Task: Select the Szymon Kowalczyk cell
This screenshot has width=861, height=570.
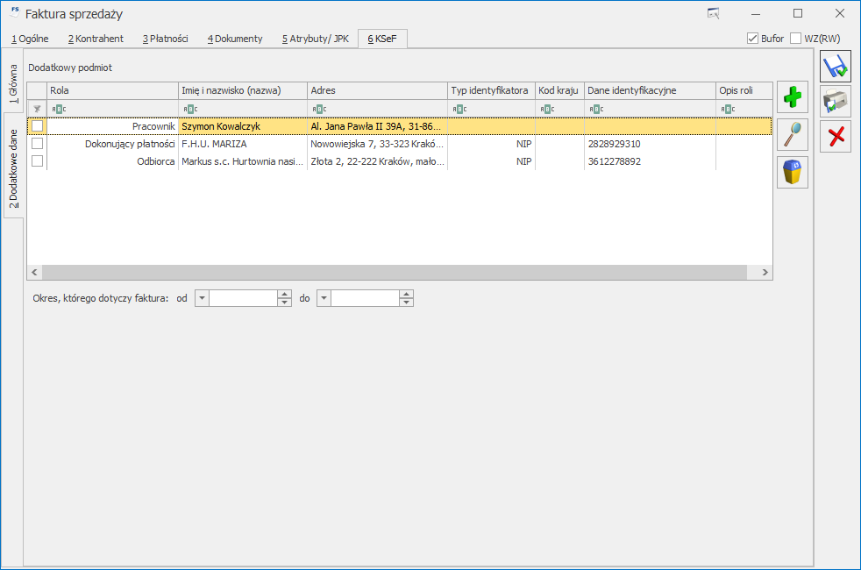Action: click(243, 126)
